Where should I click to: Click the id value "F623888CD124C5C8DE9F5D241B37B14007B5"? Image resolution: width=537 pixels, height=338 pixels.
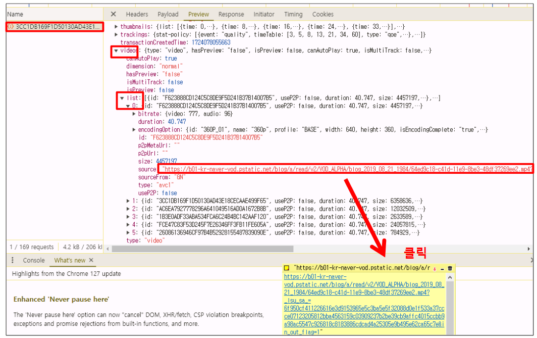[x=206, y=137]
